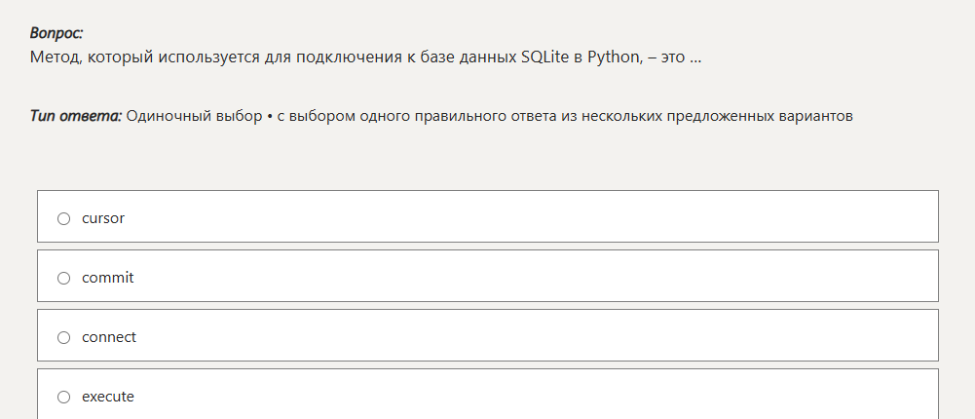Click the "cursor" answer label text
This screenshot has width=975, height=419.
click(x=103, y=218)
